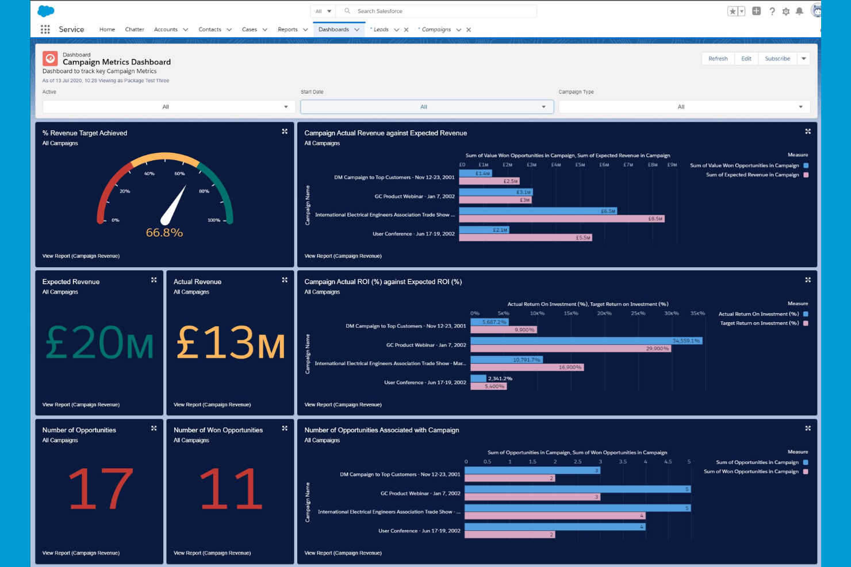Open the Setup gear icon
The image size is (851, 567).
(x=786, y=11)
